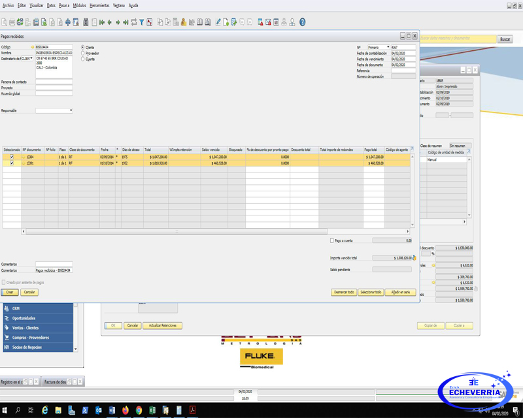Image resolution: width=523 pixels, height=418 pixels.
Task: Go to the last data record
Action: 126,22
